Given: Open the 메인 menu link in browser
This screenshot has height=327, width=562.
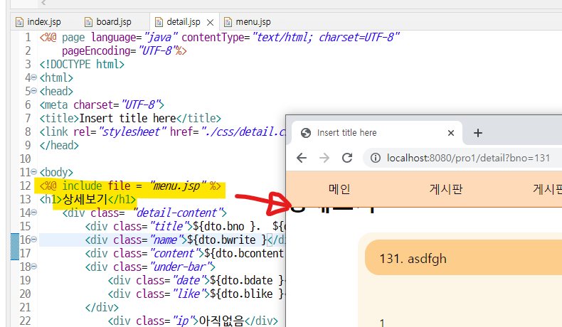Looking at the screenshot, I should click(339, 189).
